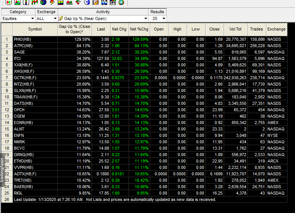
Task: Select the TRAW(HB,F) symbol cell
Action: tap(35, 97)
